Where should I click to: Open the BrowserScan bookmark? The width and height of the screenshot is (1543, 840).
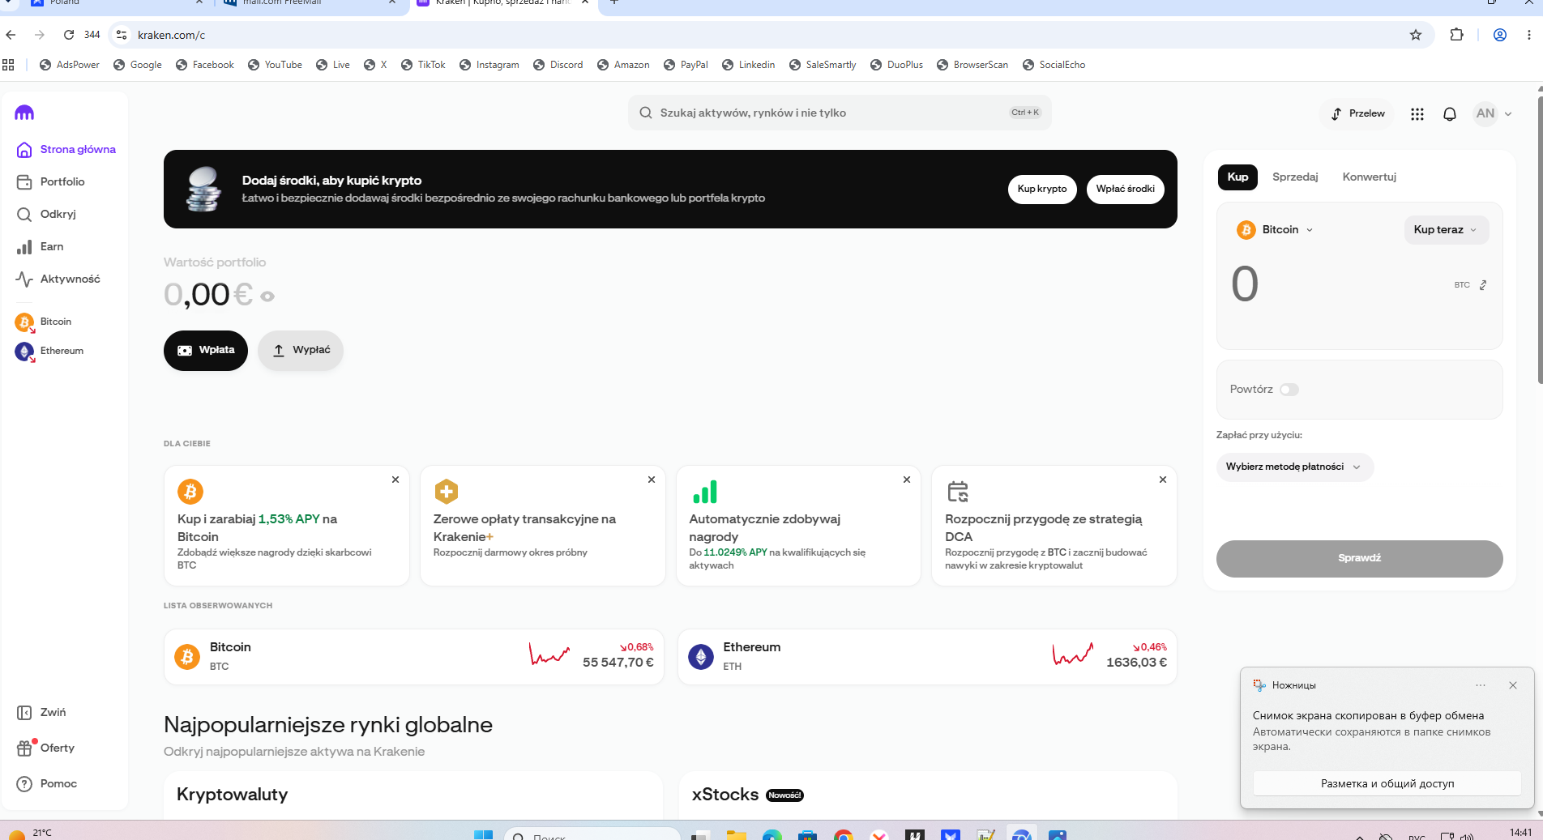(x=972, y=65)
